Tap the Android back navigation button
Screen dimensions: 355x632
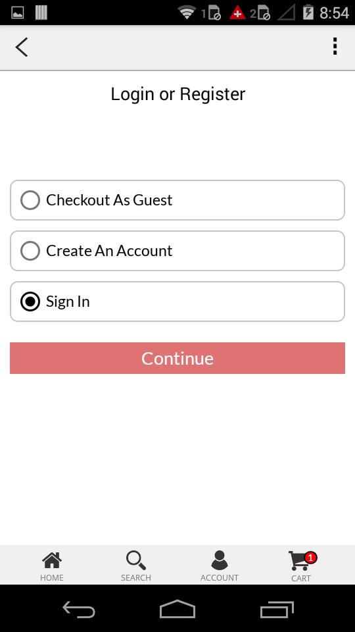(x=79, y=609)
